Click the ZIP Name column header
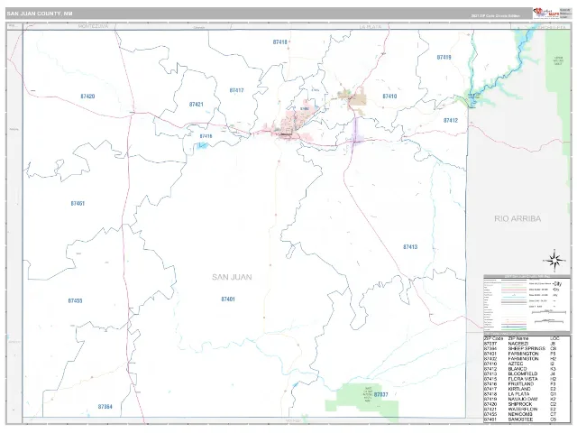This screenshot has height=433, width=577. 518,338
